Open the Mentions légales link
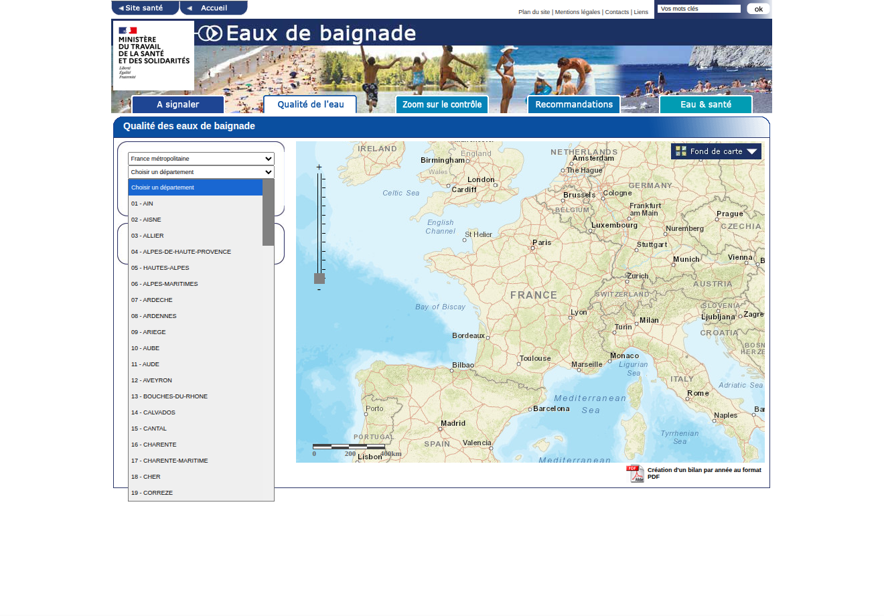The width and height of the screenshot is (884, 616). [x=577, y=12]
